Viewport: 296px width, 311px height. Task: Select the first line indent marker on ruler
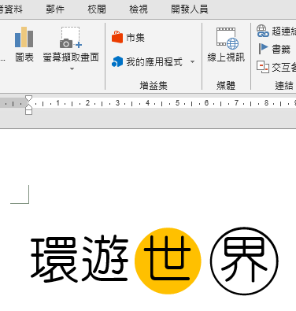click(x=28, y=98)
